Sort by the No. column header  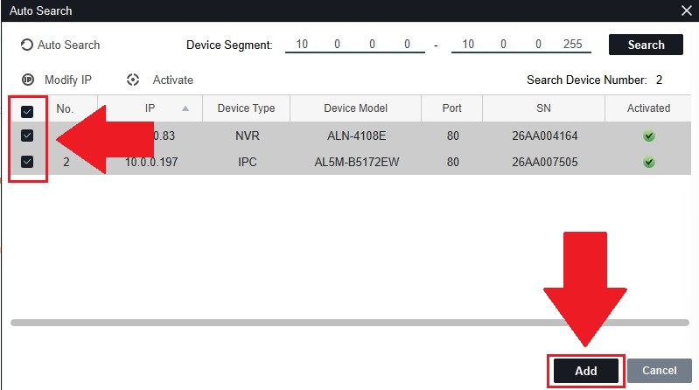(x=65, y=108)
